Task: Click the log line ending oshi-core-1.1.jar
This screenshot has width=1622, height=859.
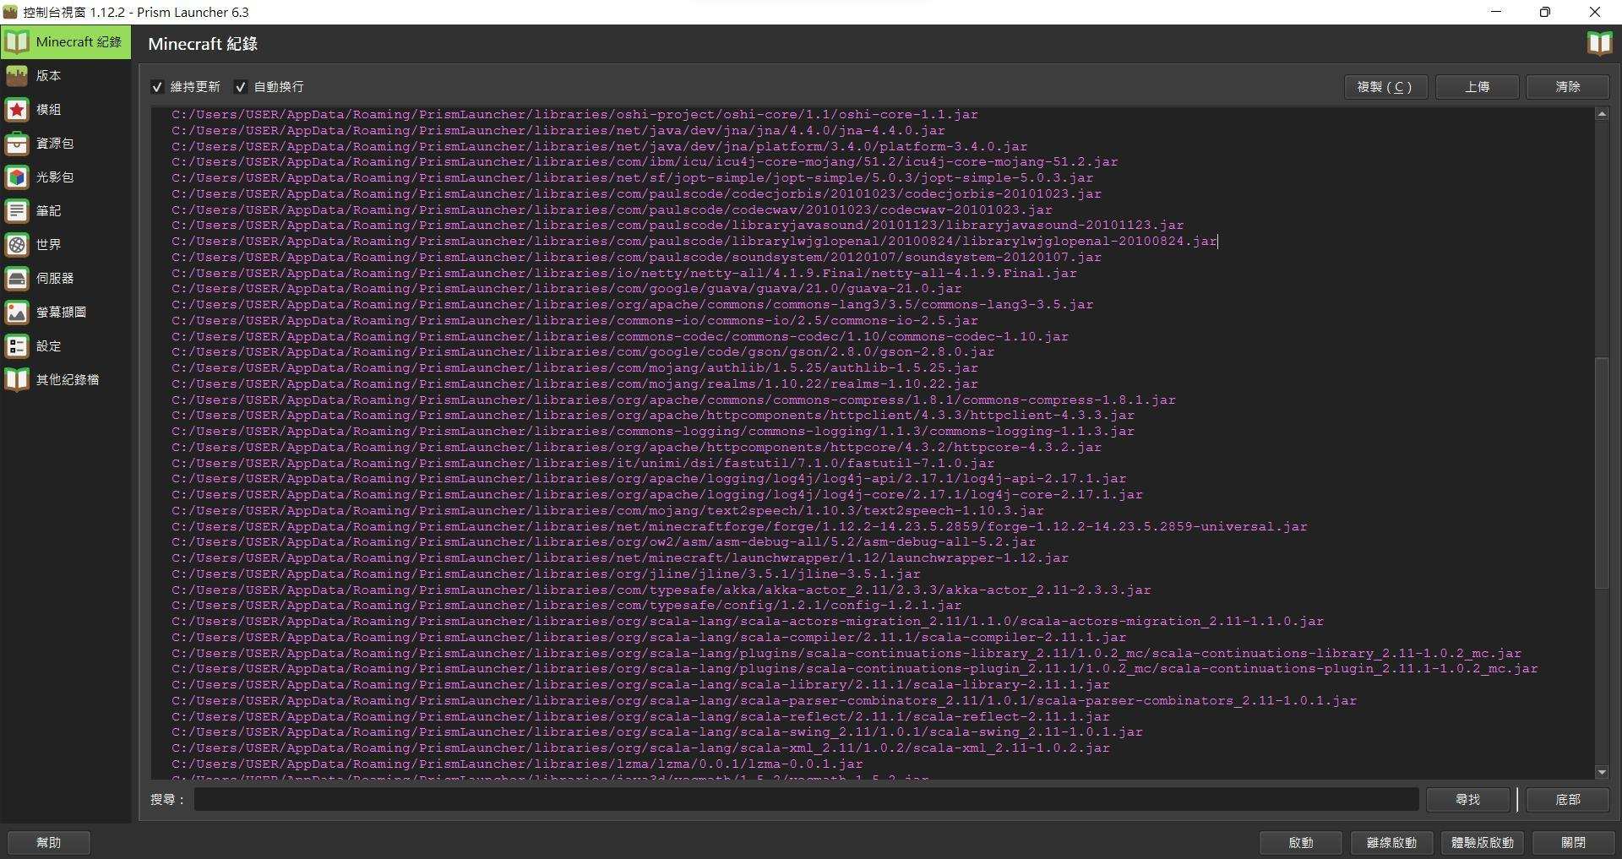Action: 574,115
